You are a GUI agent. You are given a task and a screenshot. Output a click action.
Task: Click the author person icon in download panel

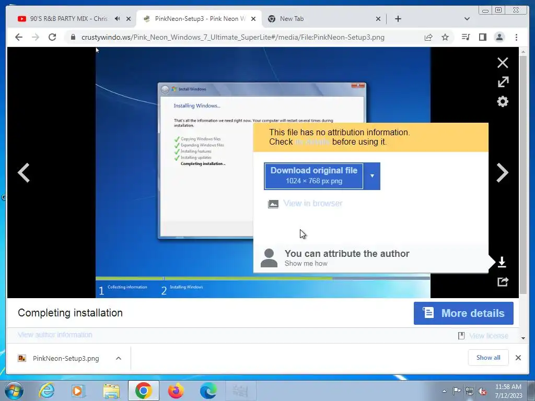coord(269,258)
